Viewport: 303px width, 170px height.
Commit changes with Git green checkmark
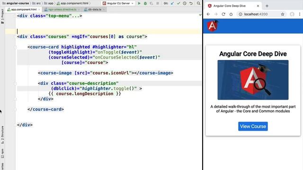point(178,3)
